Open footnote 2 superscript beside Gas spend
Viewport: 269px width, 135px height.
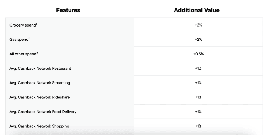tap(29, 38)
